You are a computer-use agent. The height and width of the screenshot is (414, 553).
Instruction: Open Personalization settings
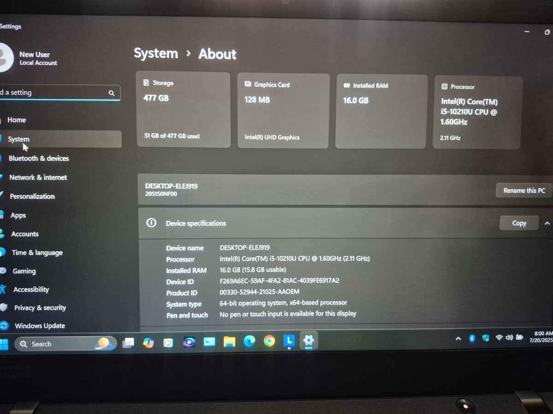point(32,196)
